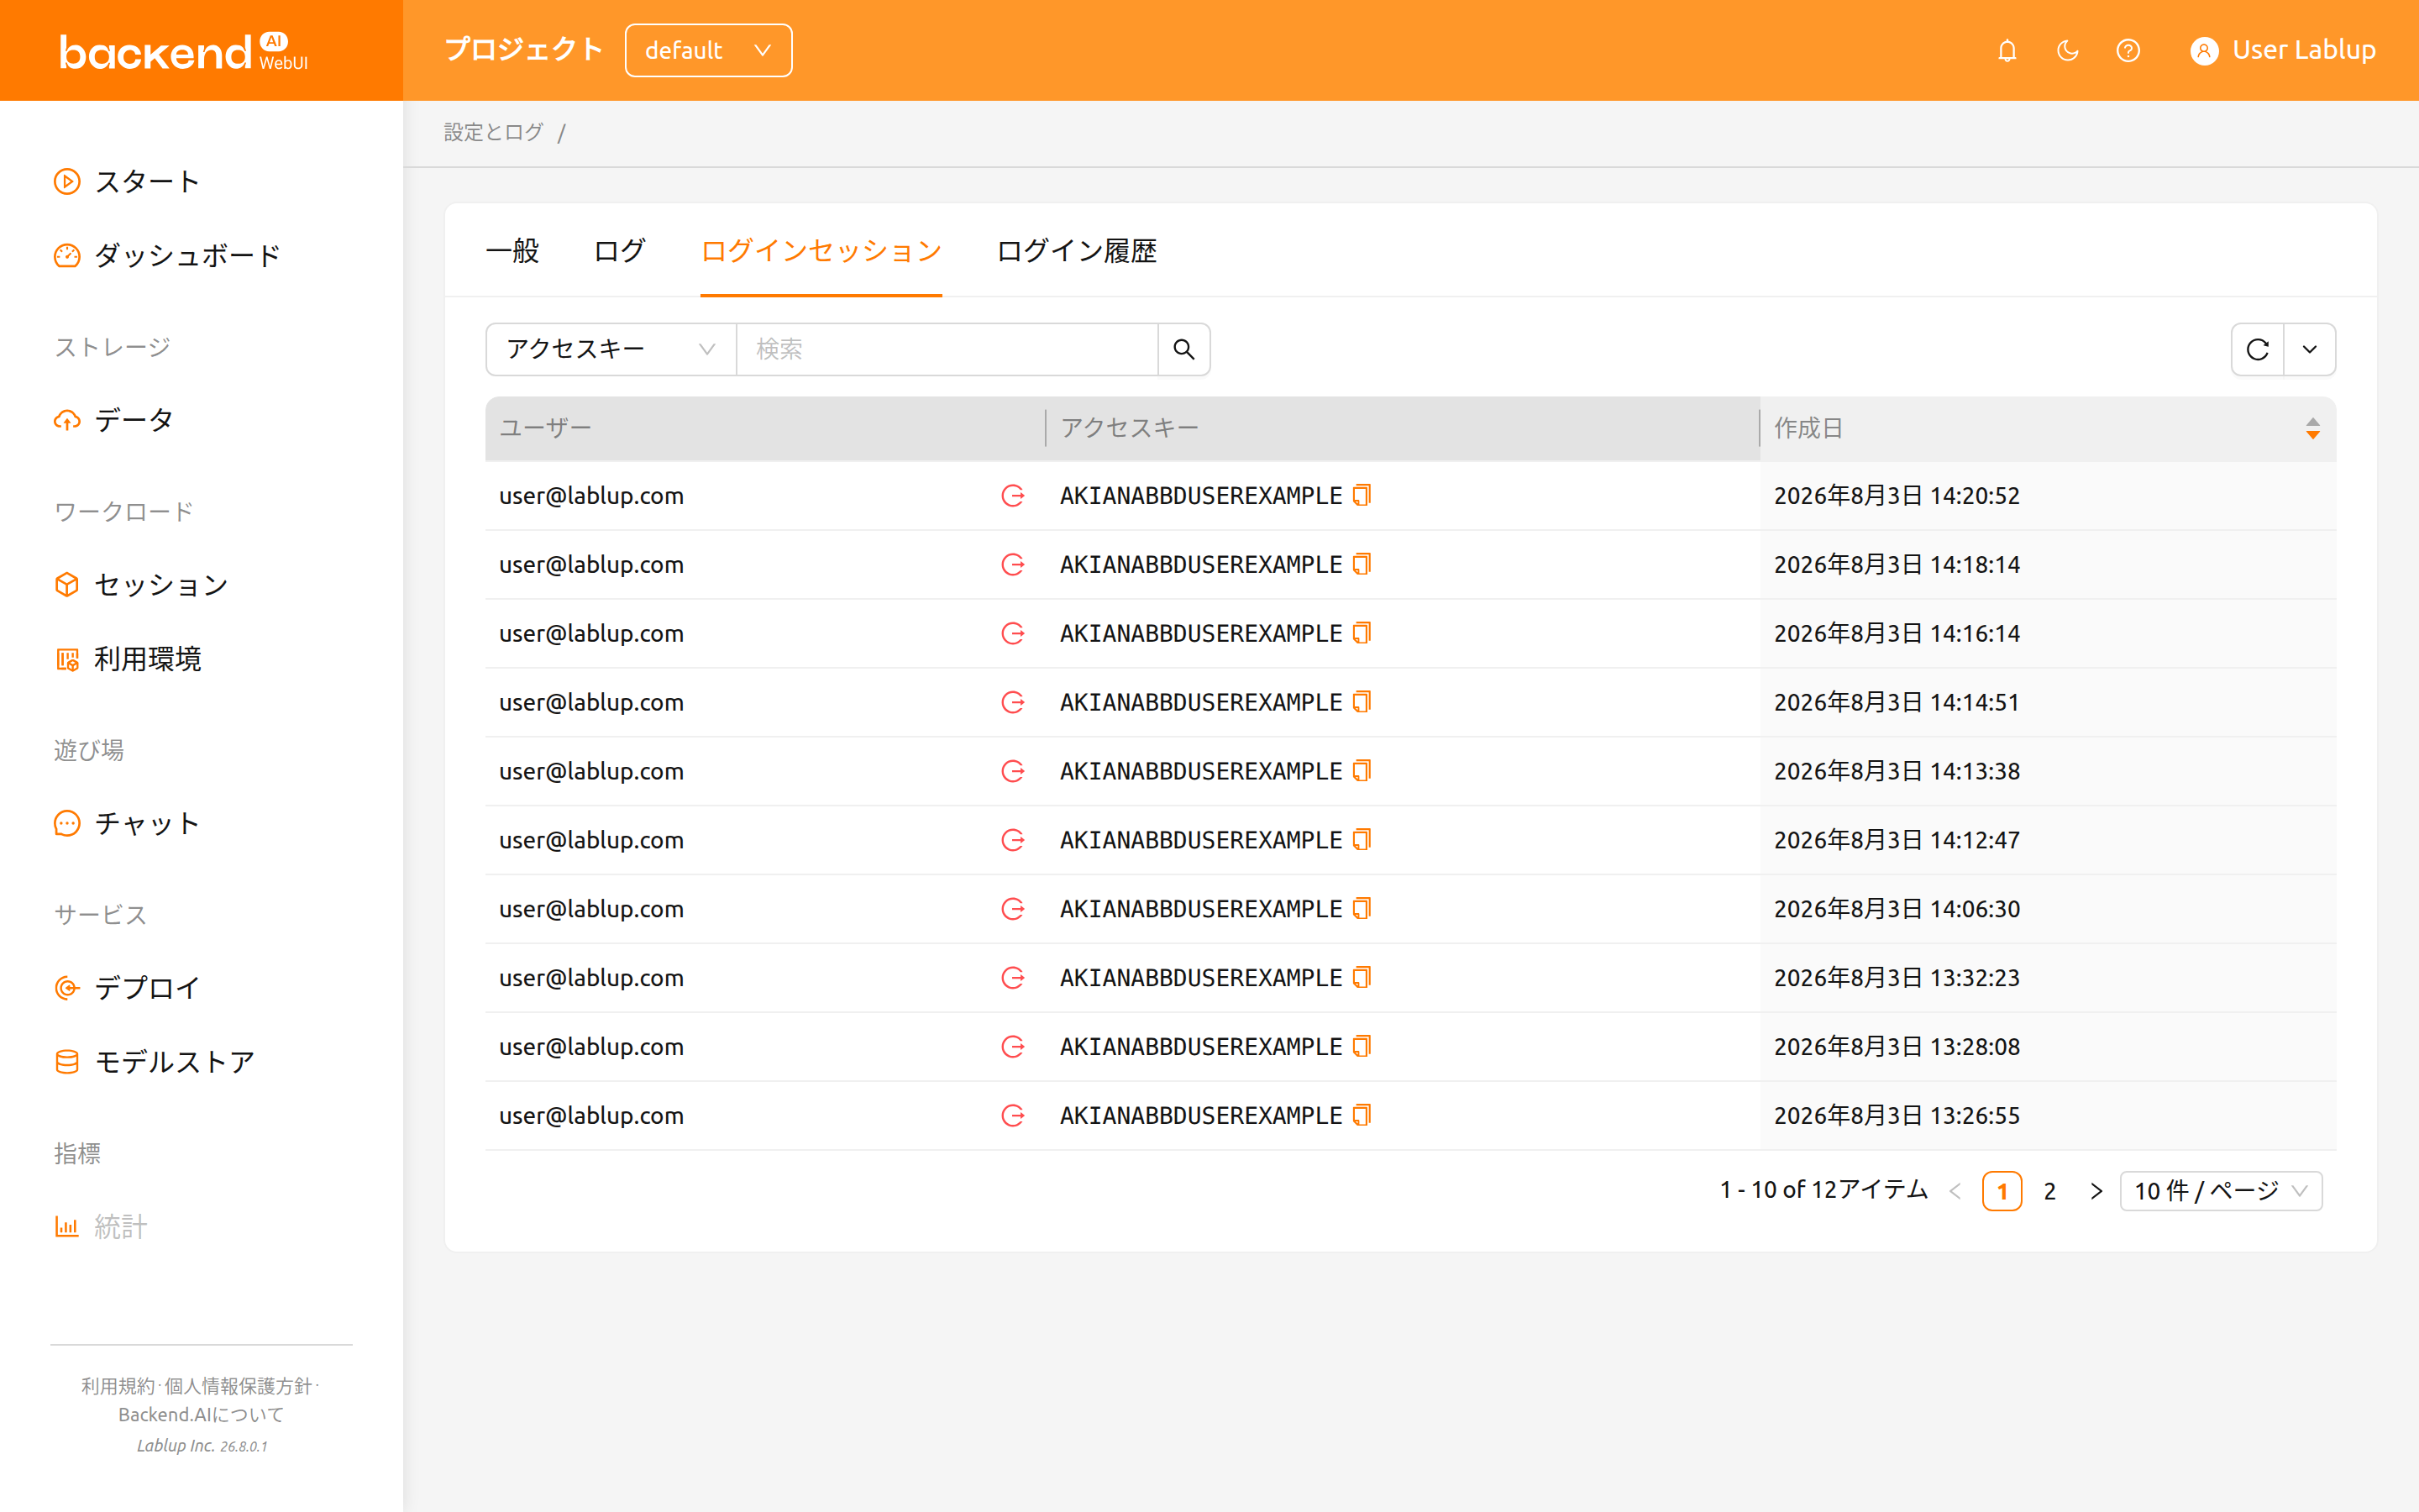Open 利用規約 link in footer
This screenshot has width=2419, height=1512.
118,1386
